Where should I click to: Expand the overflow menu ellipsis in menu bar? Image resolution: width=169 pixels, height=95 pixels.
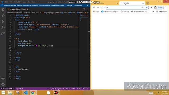(38, 2)
